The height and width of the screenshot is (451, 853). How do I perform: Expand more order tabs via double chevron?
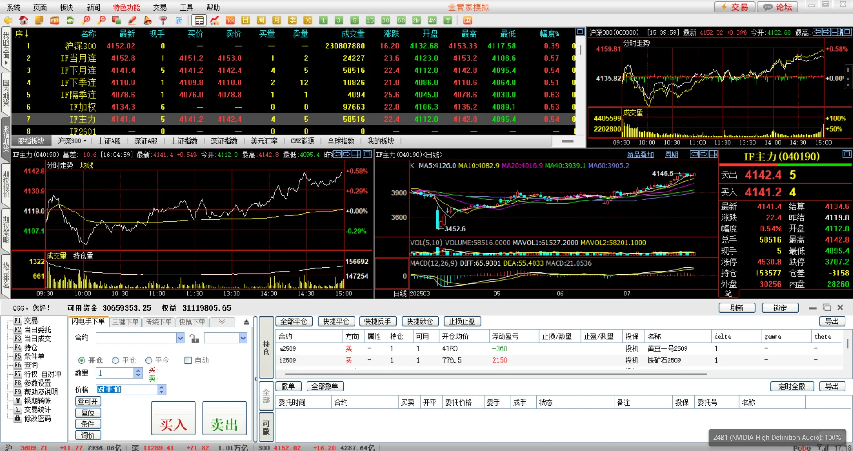click(222, 322)
